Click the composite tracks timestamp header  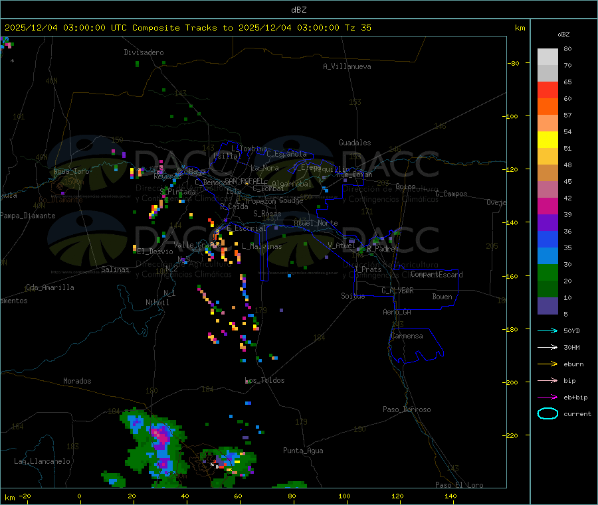click(x=187, y=28)
